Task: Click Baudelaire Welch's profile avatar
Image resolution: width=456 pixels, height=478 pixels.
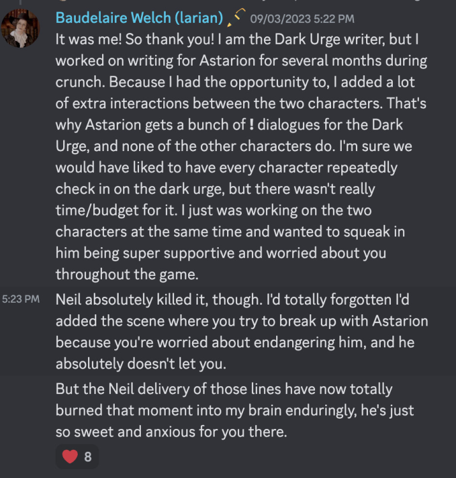Action: pyautogui.click(x=20, y=29)
